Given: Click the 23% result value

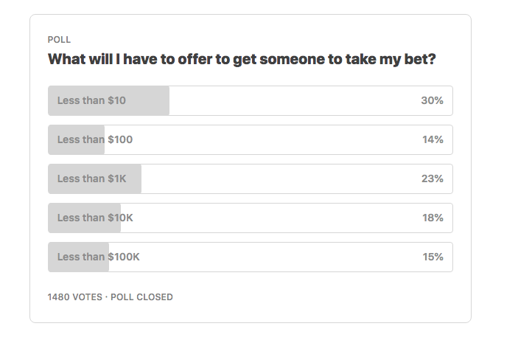Looking at the screenshot, I should point(432,179).
